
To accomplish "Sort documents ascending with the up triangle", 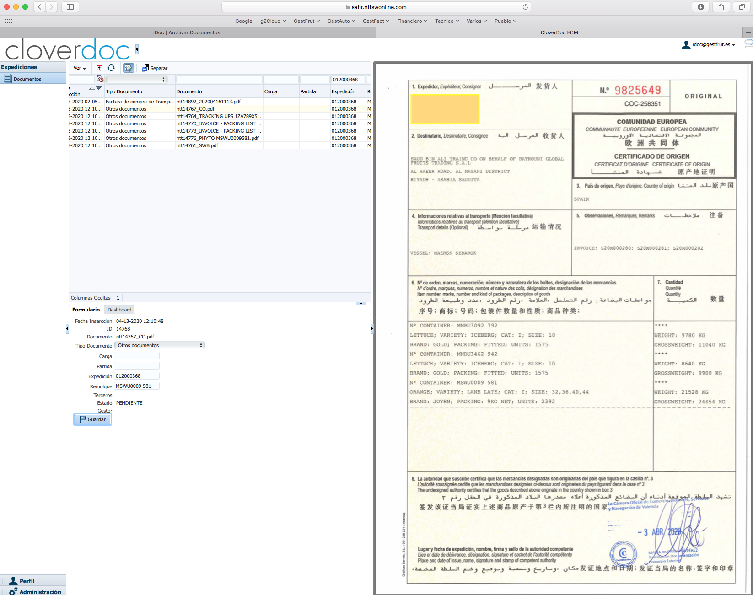I will tap(92, 87).
